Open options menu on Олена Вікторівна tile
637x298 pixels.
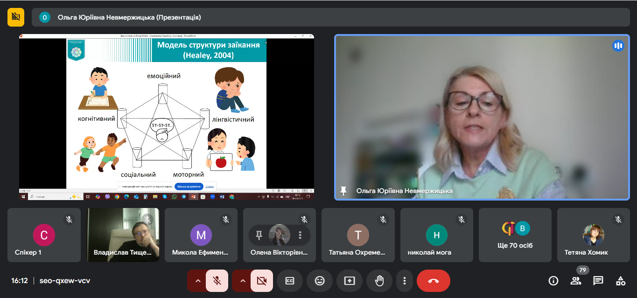tap(300, 235)
